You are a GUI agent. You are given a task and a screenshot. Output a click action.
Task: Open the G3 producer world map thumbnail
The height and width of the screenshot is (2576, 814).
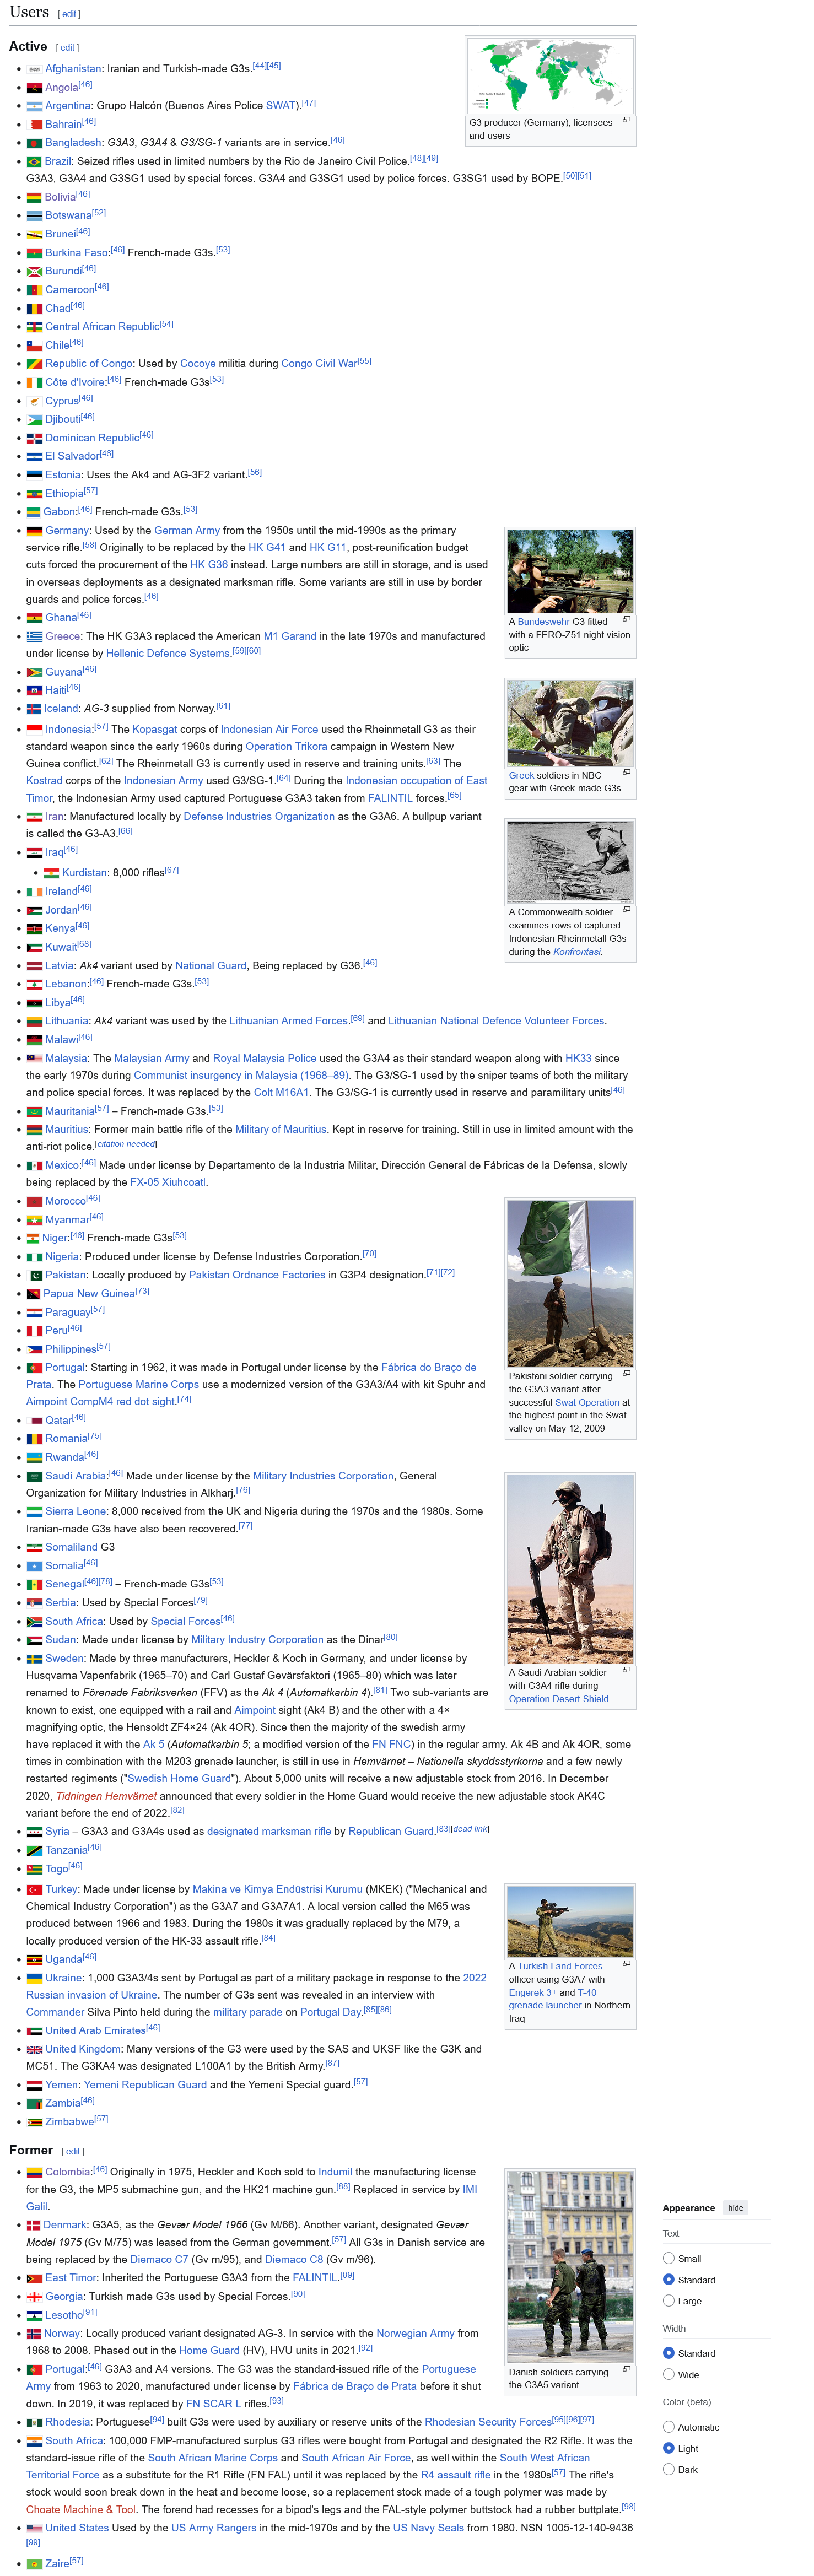click(x=550, y=76)
